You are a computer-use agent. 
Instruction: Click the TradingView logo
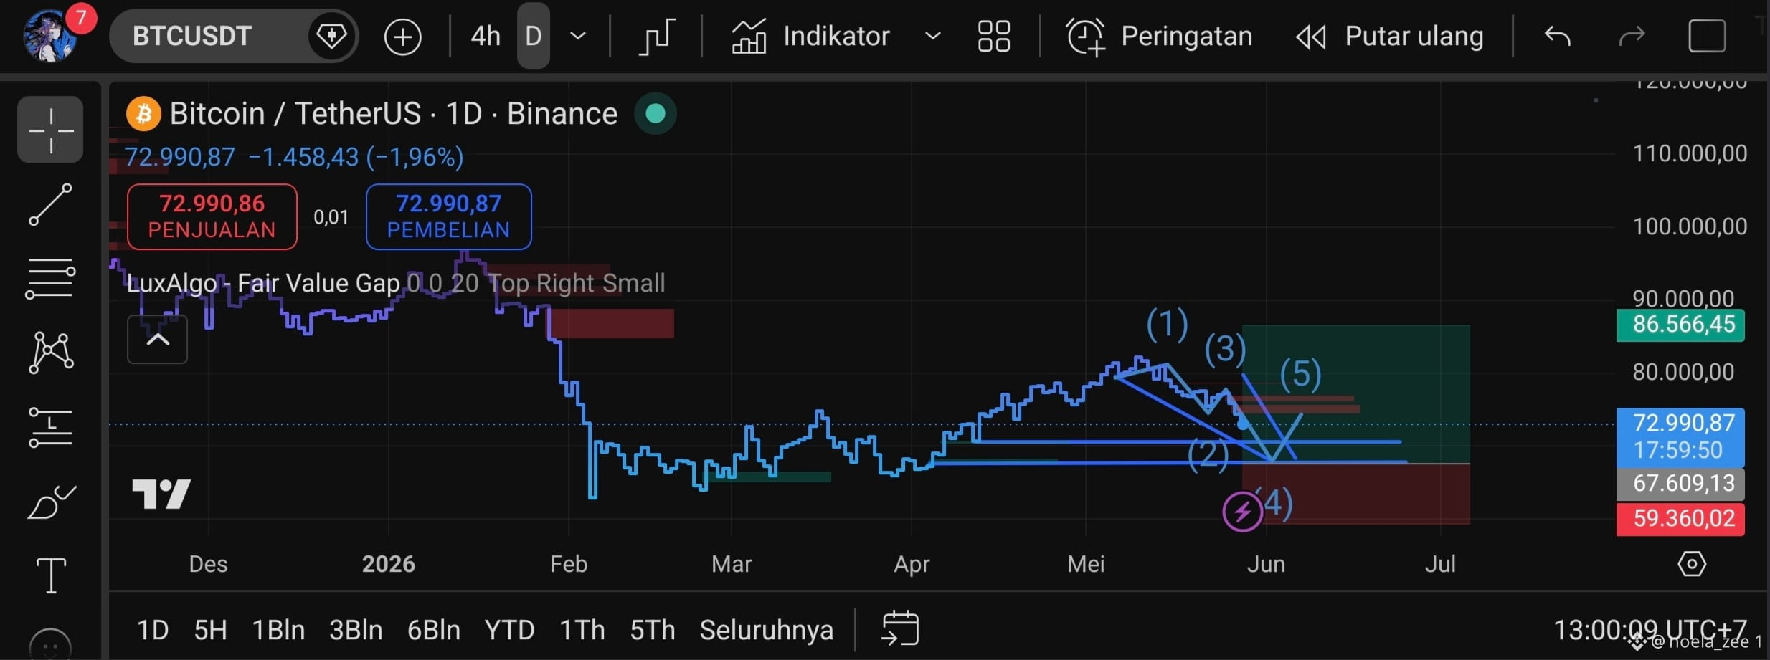coord(161,494)
